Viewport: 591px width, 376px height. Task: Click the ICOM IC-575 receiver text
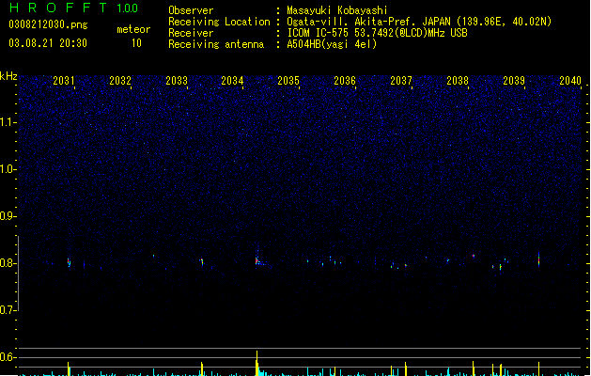pos(377,33)
